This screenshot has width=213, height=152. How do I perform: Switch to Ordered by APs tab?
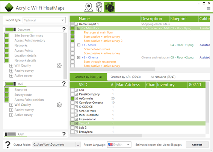[x=125, y=77]
